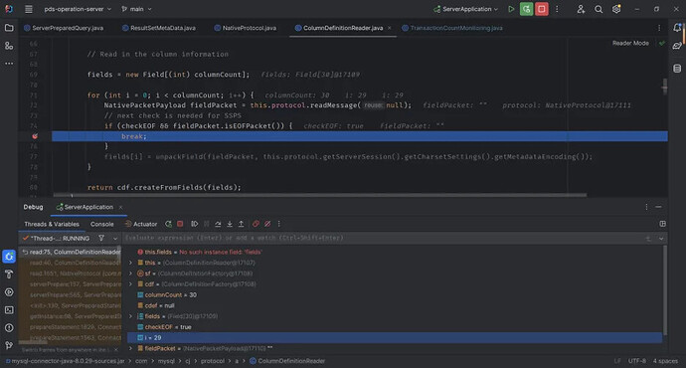The image size is (686, 368).
Task: Click the Run ServerApplication play icon
Action: pos(511,9)
